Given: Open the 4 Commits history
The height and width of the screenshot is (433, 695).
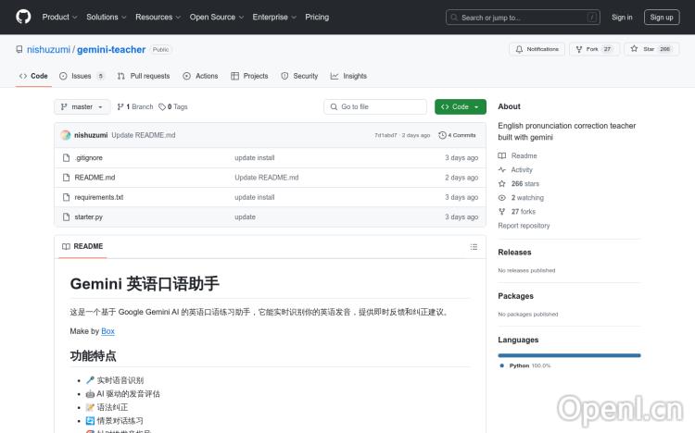Looking at the screenshot, I should (457, 135).
